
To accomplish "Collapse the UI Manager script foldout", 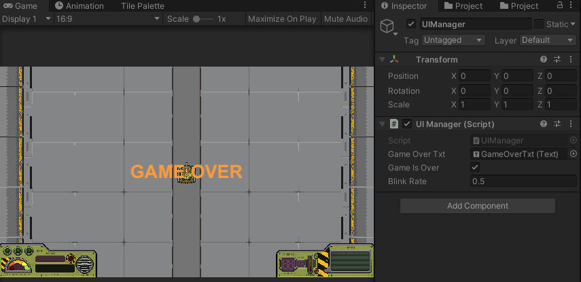I will tap(383, 124).
